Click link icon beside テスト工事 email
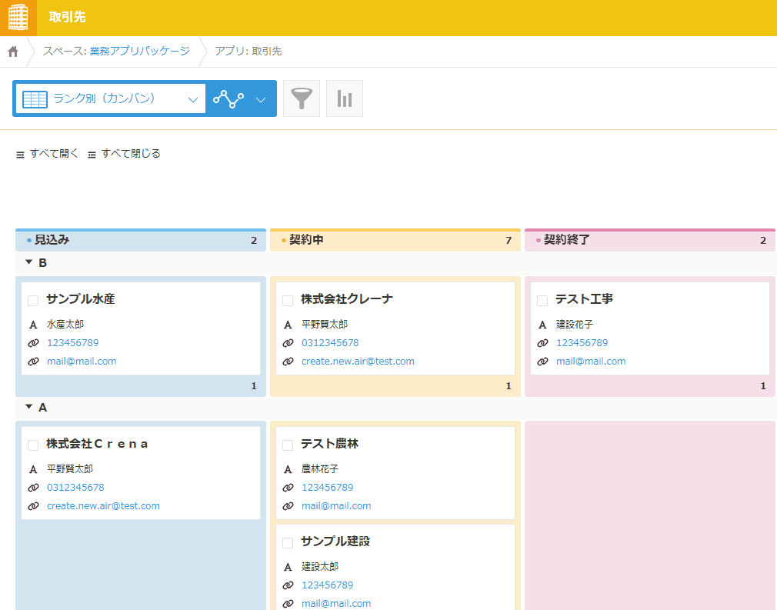Viewport: 777px width, 610px height. 542,362
